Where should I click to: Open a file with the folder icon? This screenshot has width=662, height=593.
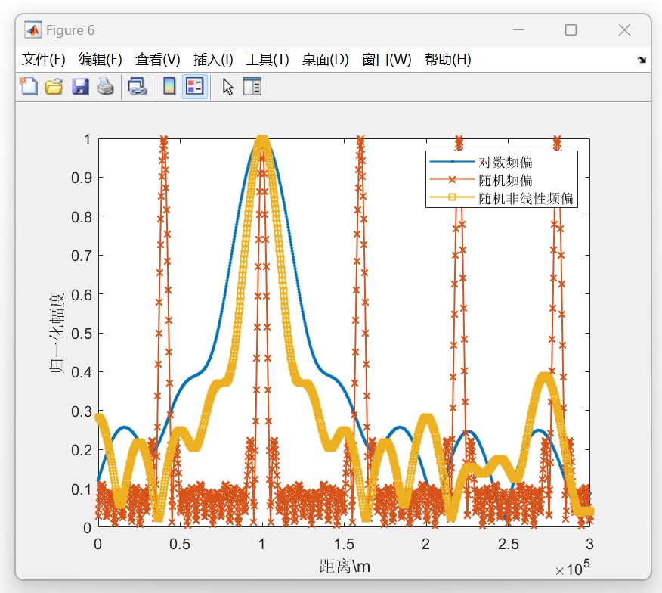(54, 87)
